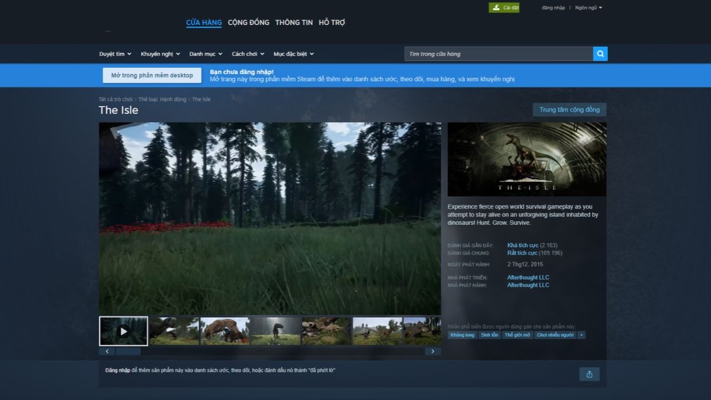Viewport: 711px width, 400px height.
Task: Open the HỖ TRỢ tab
Action: tap(332, 23)
